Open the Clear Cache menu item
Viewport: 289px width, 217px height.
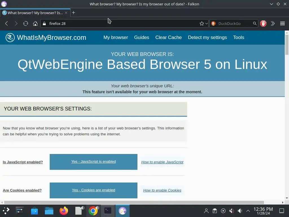pos(168,38)
